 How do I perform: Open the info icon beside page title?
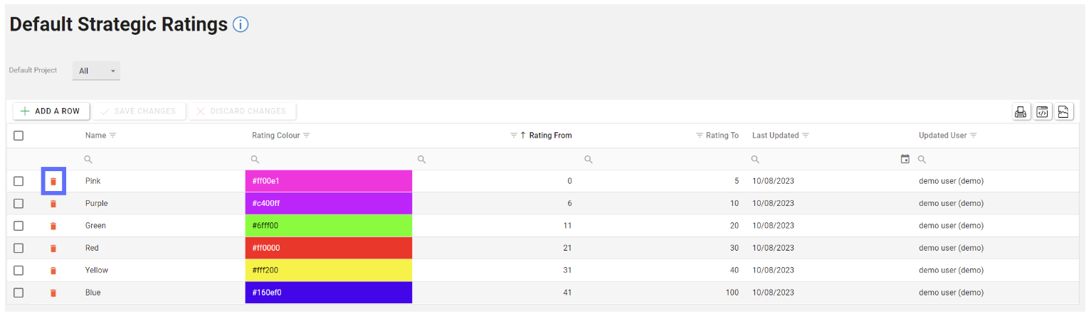click(x=241, y=25)
